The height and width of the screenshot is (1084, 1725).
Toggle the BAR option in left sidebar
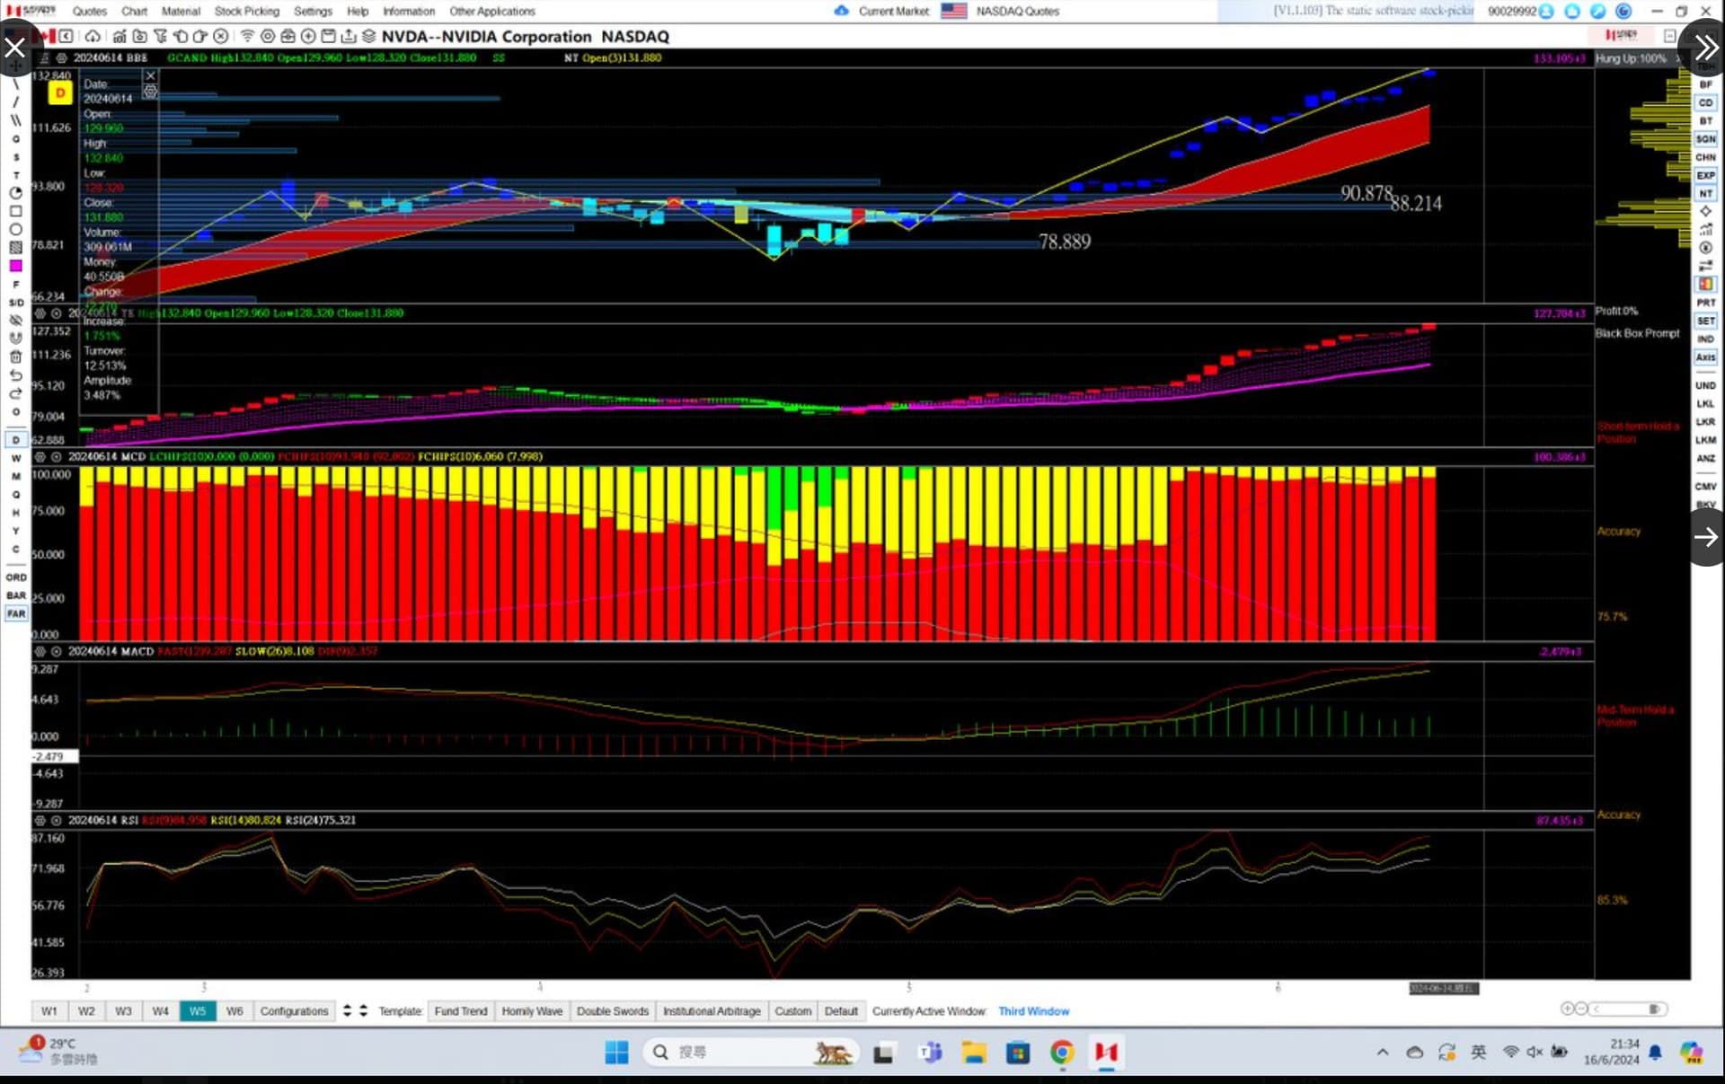coord(16,595)
